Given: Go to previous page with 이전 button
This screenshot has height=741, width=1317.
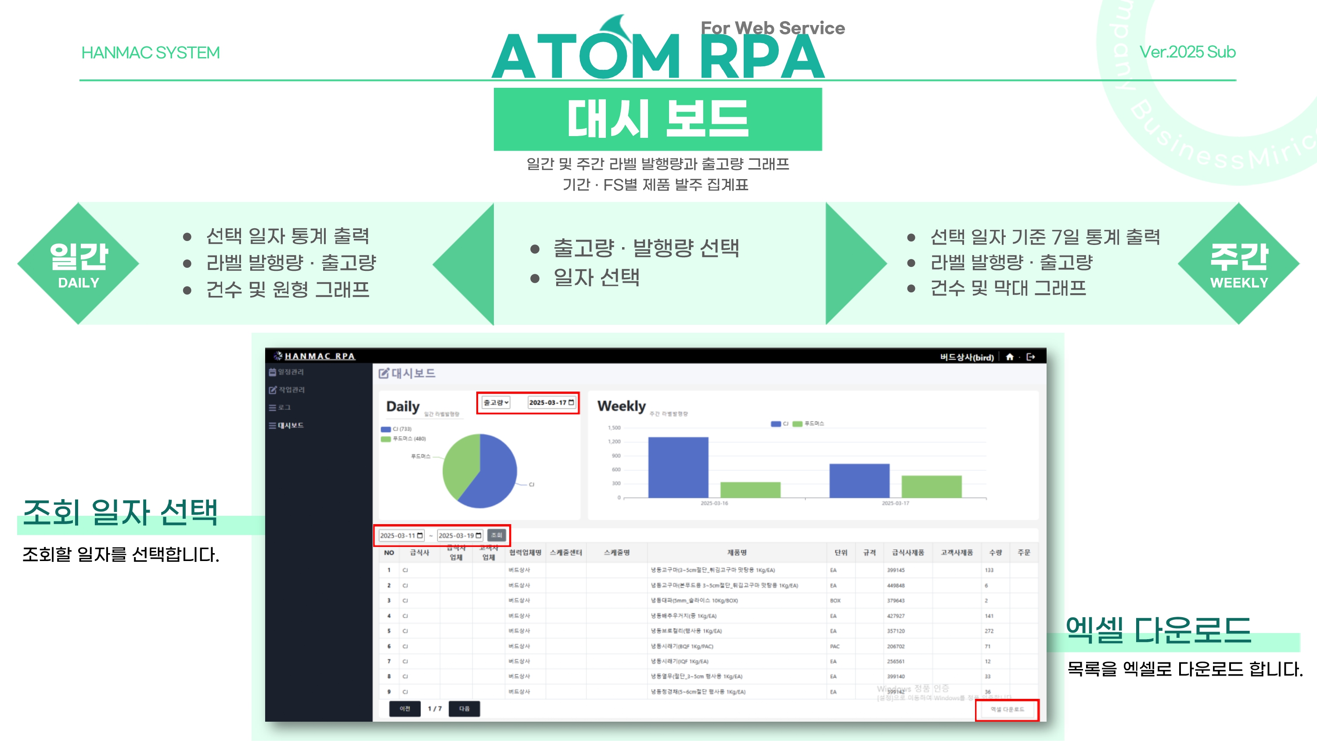Looking at the screenshot, I should tap(404, 708).
